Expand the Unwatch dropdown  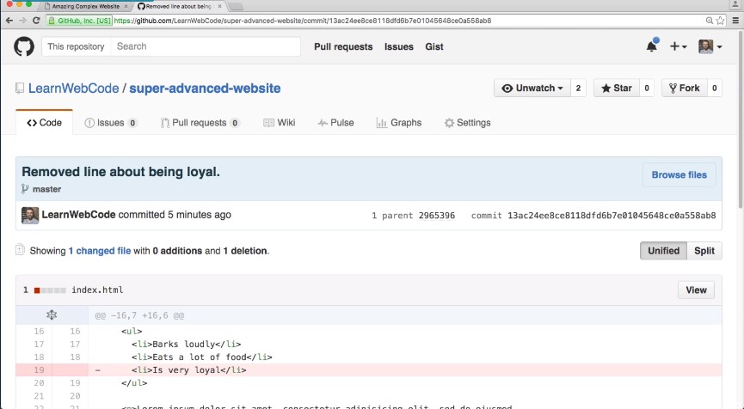532,88
